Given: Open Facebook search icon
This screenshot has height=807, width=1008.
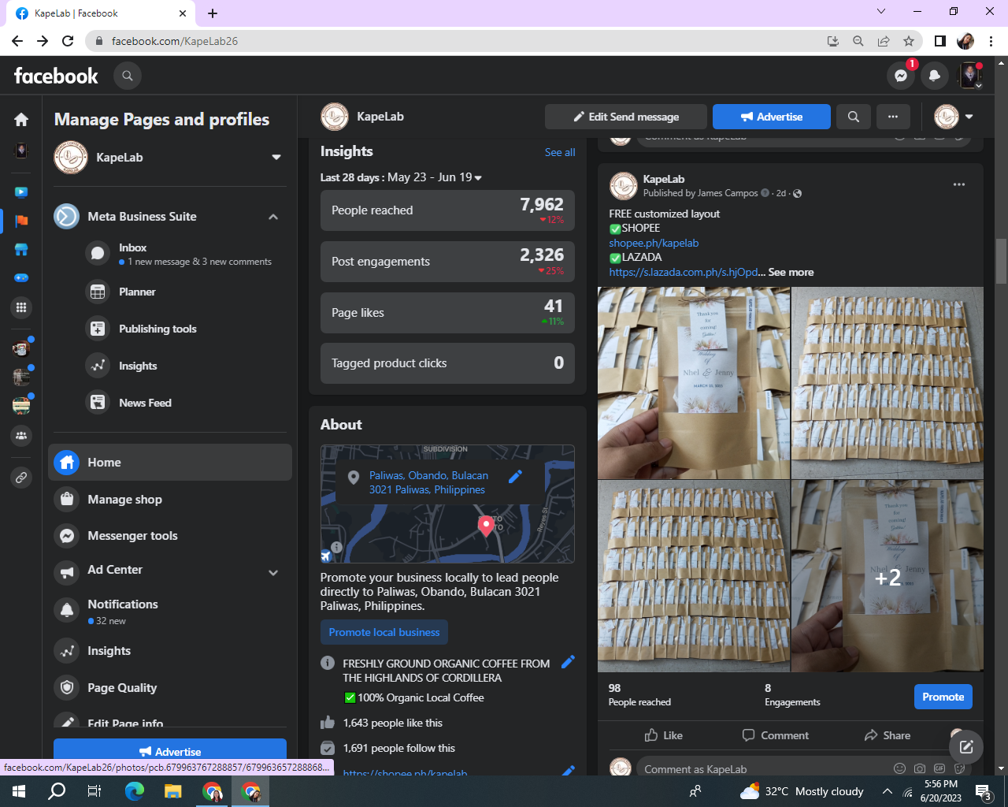Looking at the screenshot, I should click(128, 76).
